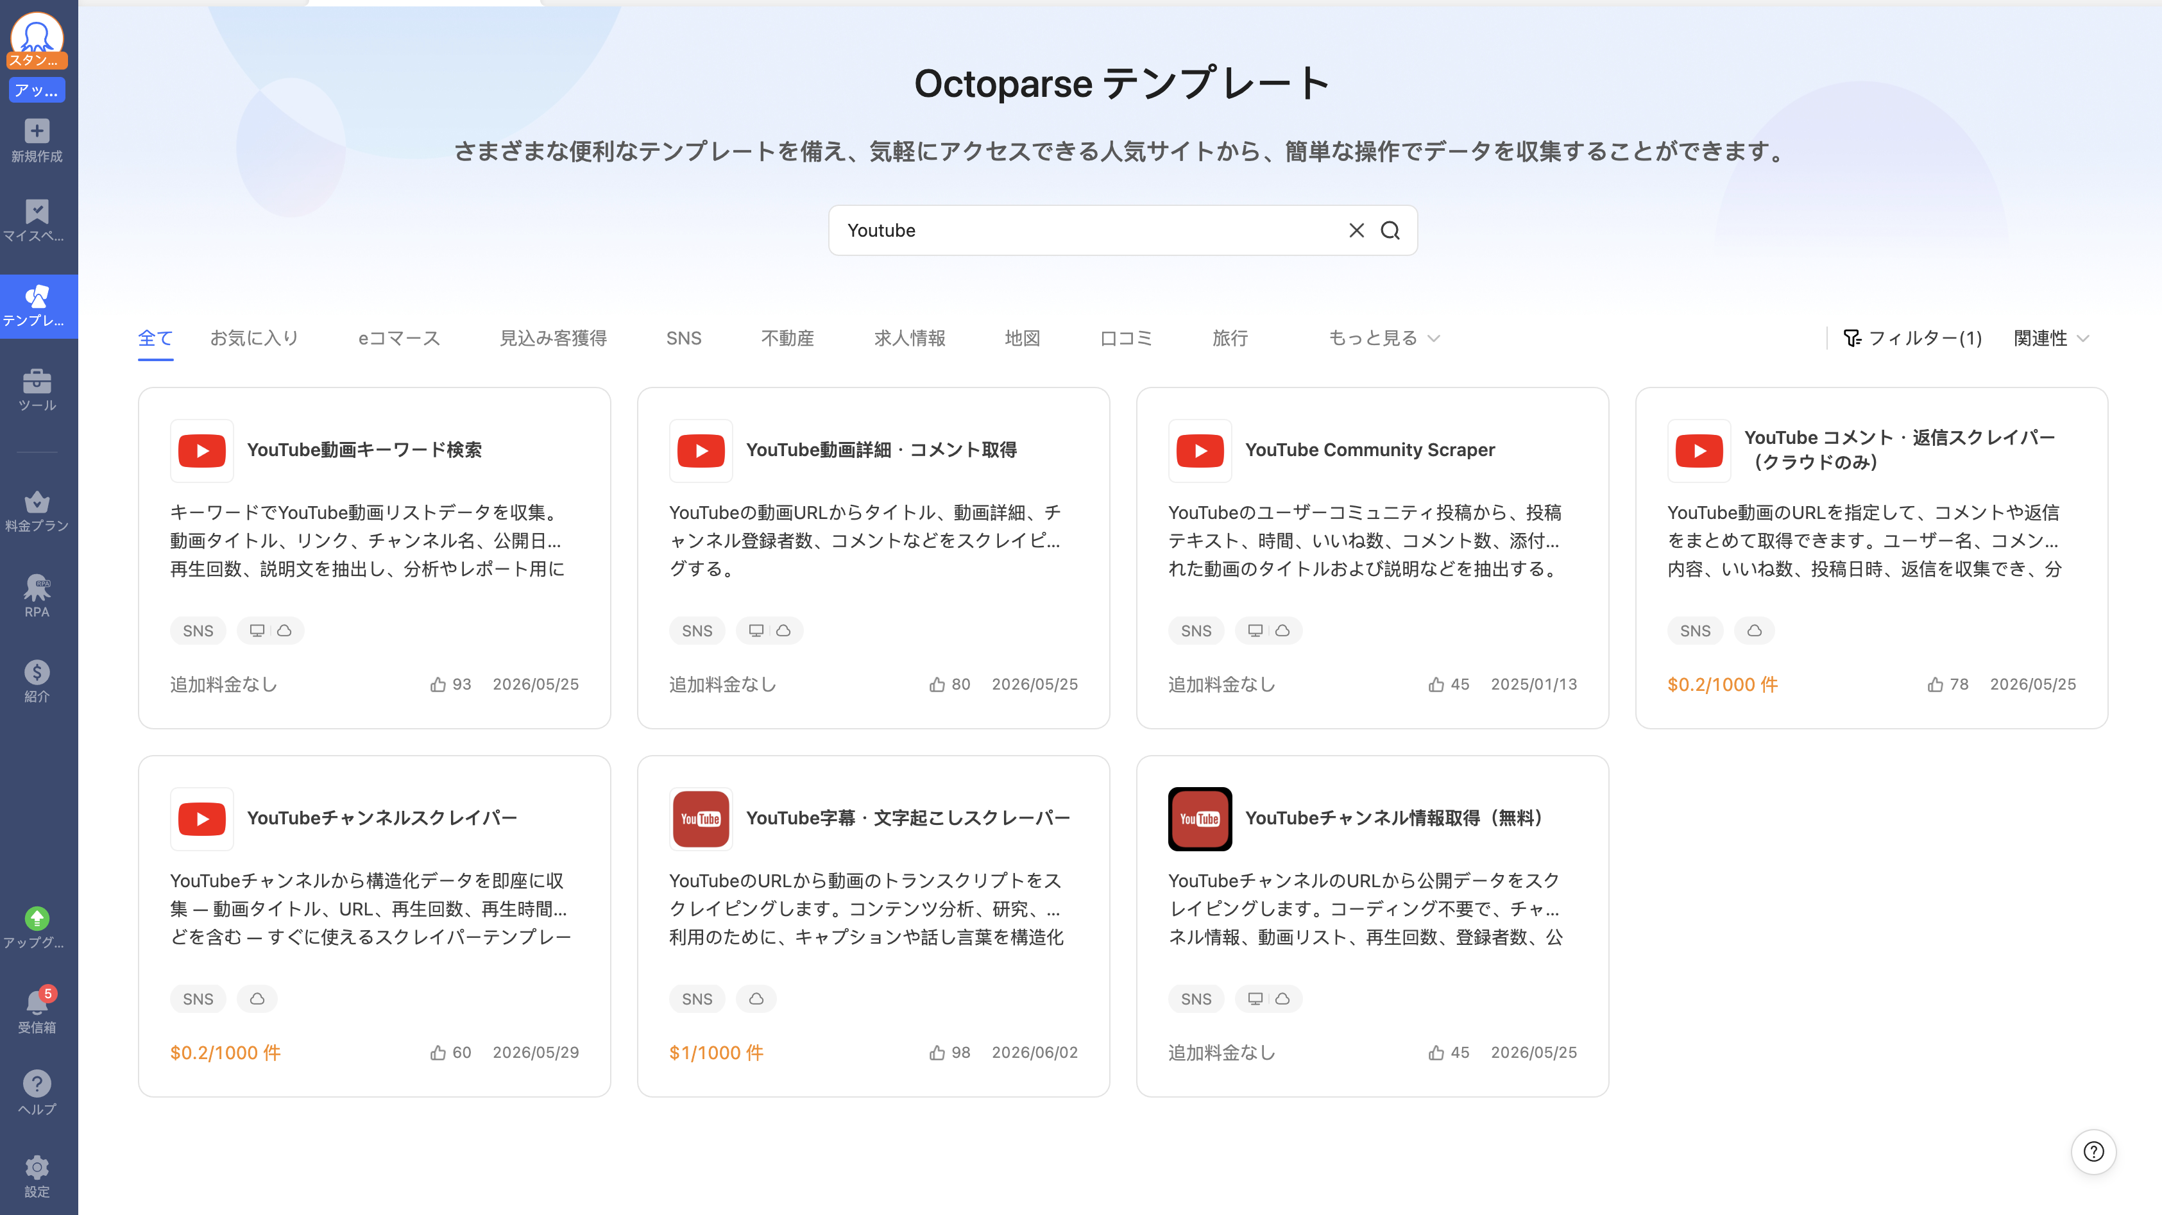Click cloud-only badge on チャンネルスクレイパー card
Viewport: 2162px width, 1215px height.
point(257,999)
